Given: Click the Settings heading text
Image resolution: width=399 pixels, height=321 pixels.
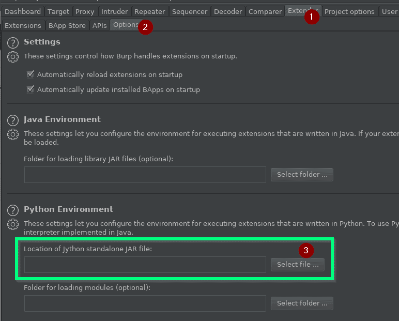Looking at the screenshot, I should pos(42,42).
